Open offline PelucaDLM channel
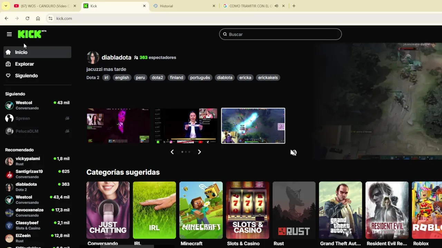This screenshot has width=442, height=248. coord(37,131)
